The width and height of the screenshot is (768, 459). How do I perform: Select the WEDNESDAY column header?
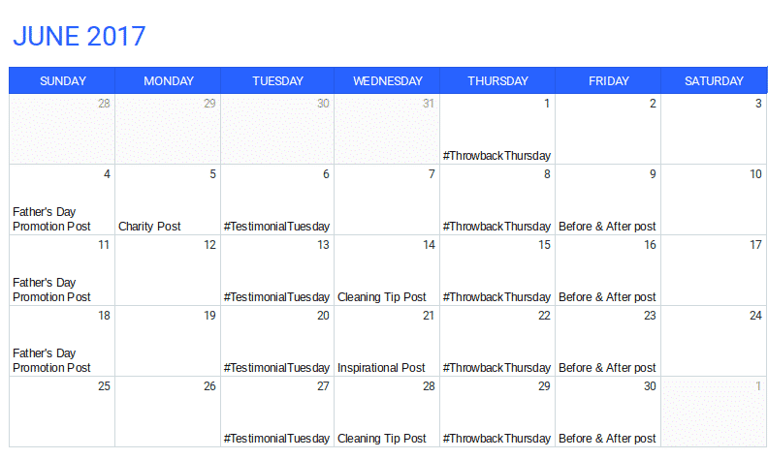pyautogui.click(x=387, y=80)
